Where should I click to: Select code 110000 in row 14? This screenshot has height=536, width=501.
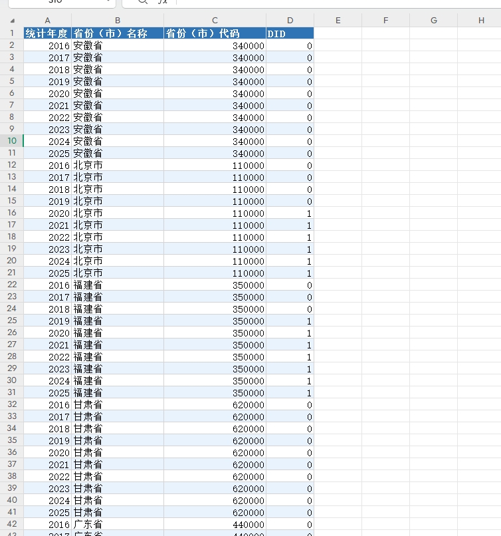tap(215, 189)
